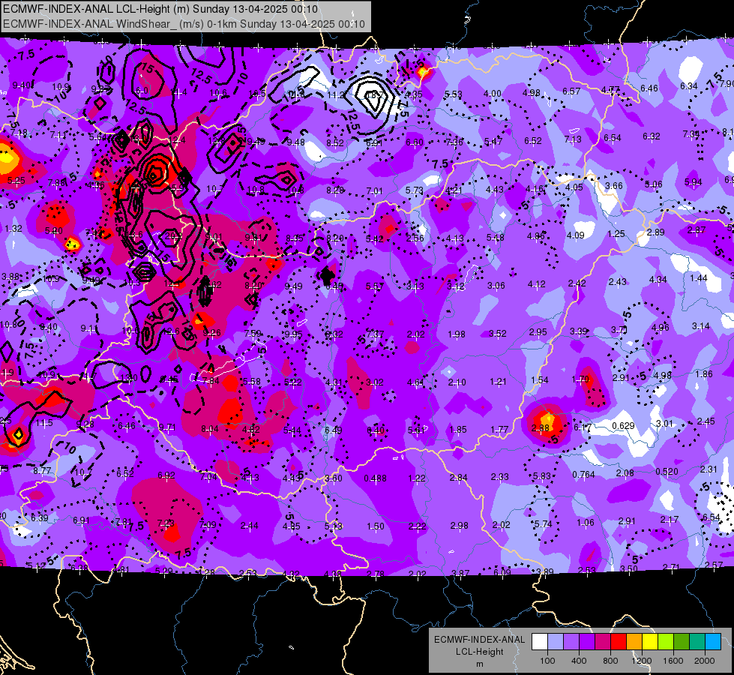This screenshot has height=675, width=734.
Task: Select the grid value 3.88
Action: tap(10, 276)
